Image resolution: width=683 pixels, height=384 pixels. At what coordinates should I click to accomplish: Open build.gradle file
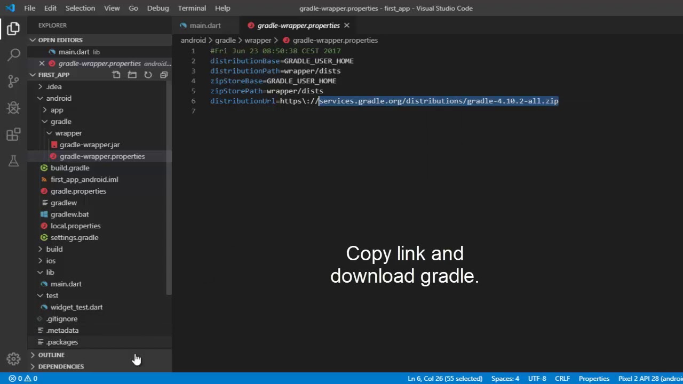pyautogui.click(x=70, y=168)
